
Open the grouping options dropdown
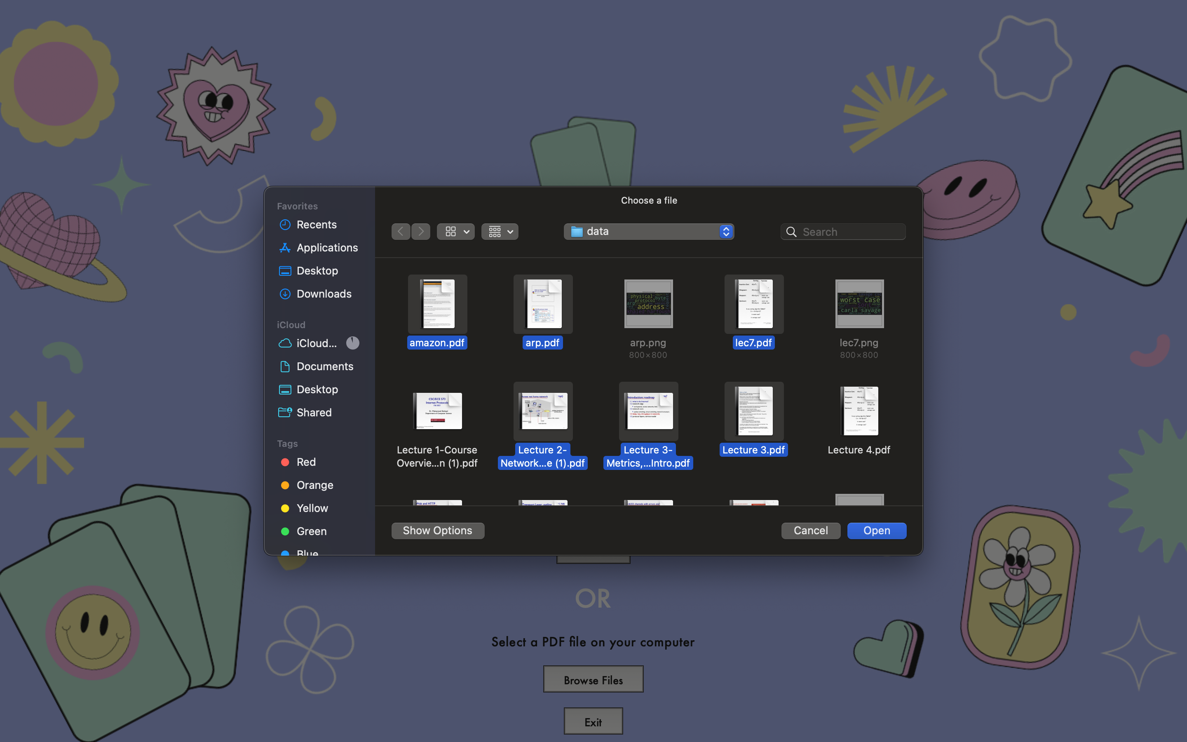pyautogui.click(x=500, y=232)
